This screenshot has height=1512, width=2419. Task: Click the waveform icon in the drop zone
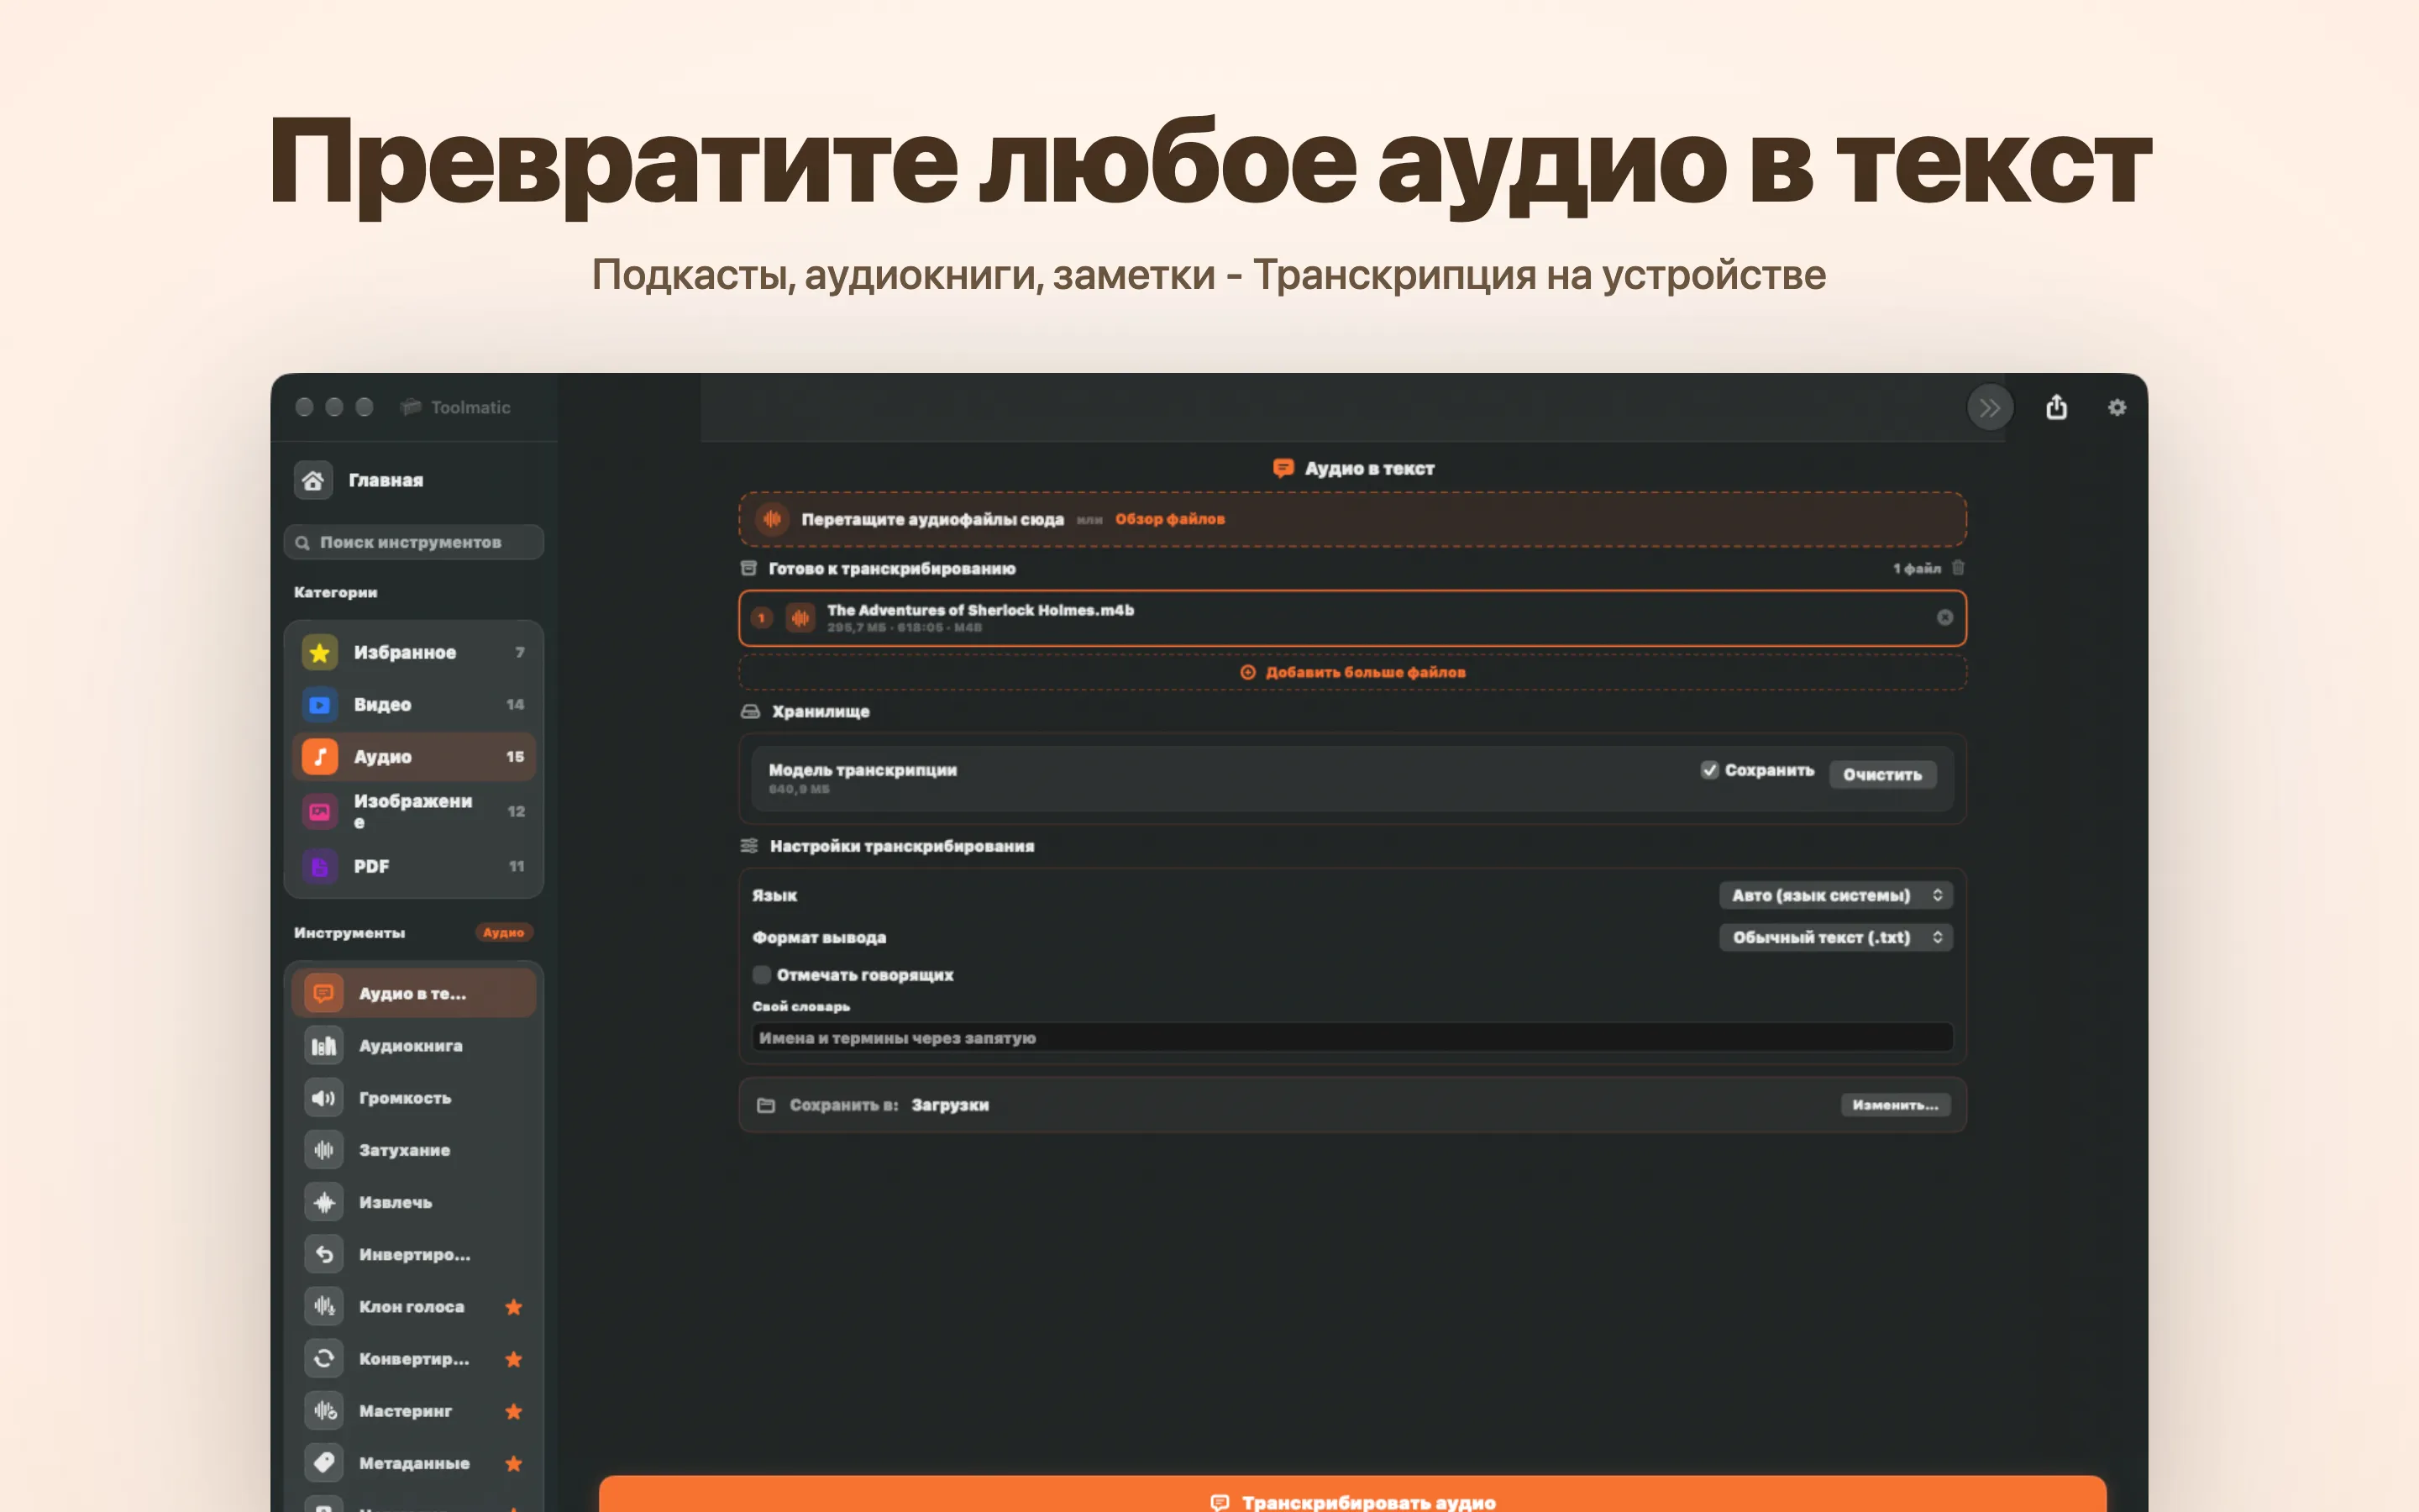pos(773,519)
